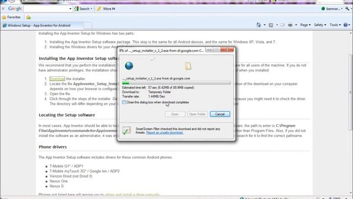
Task: Click the blue Help question mark icon
Action: coord(346,25)
